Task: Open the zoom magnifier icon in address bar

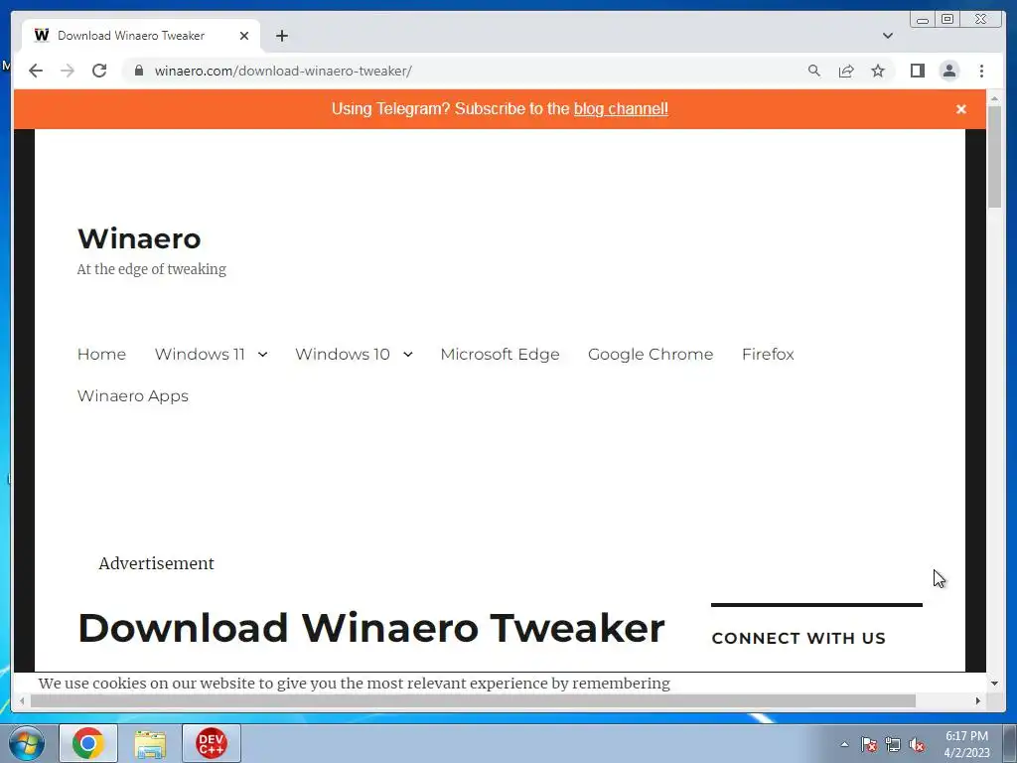Action: click(x=814, y=71)
